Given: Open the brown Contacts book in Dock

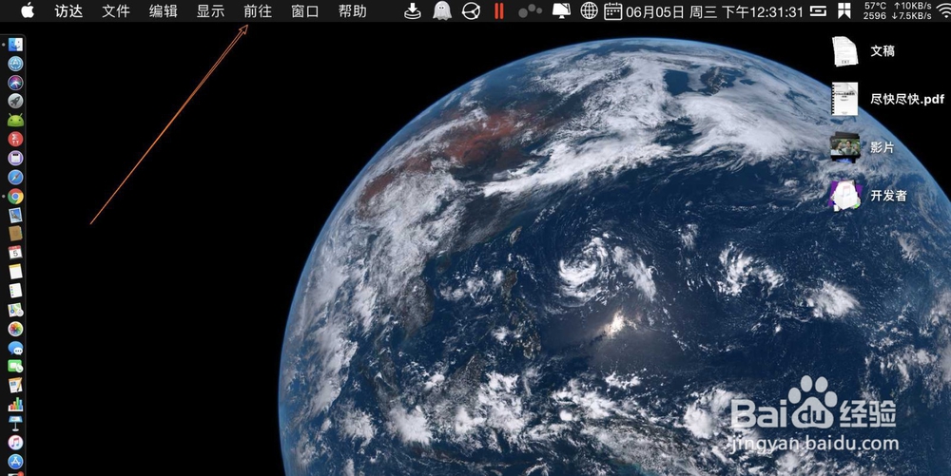Looking at the screenshot, I should point(15,233).
